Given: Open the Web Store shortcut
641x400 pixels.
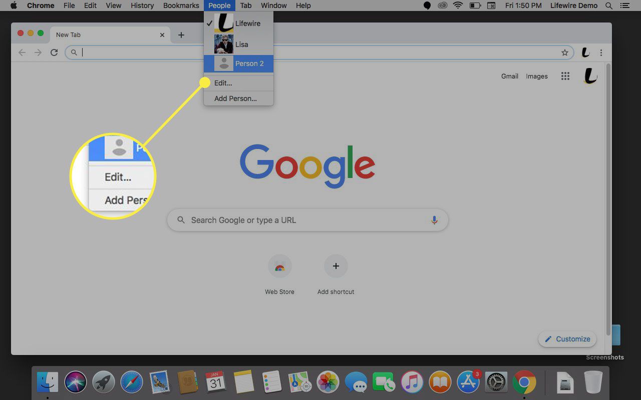Looking at the screenshot, I should 279,275.
